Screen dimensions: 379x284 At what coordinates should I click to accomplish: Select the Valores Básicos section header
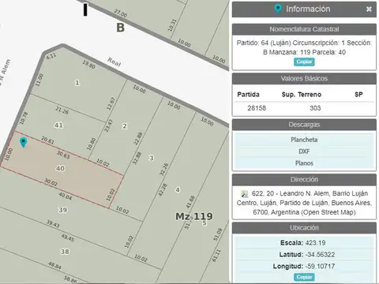coord(304,79)
